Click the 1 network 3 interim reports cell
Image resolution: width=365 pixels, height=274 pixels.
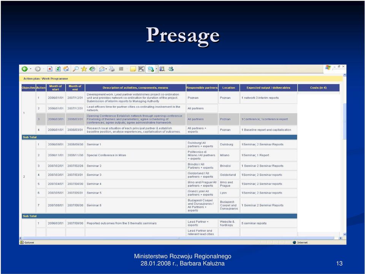click(x=268, y=98)
